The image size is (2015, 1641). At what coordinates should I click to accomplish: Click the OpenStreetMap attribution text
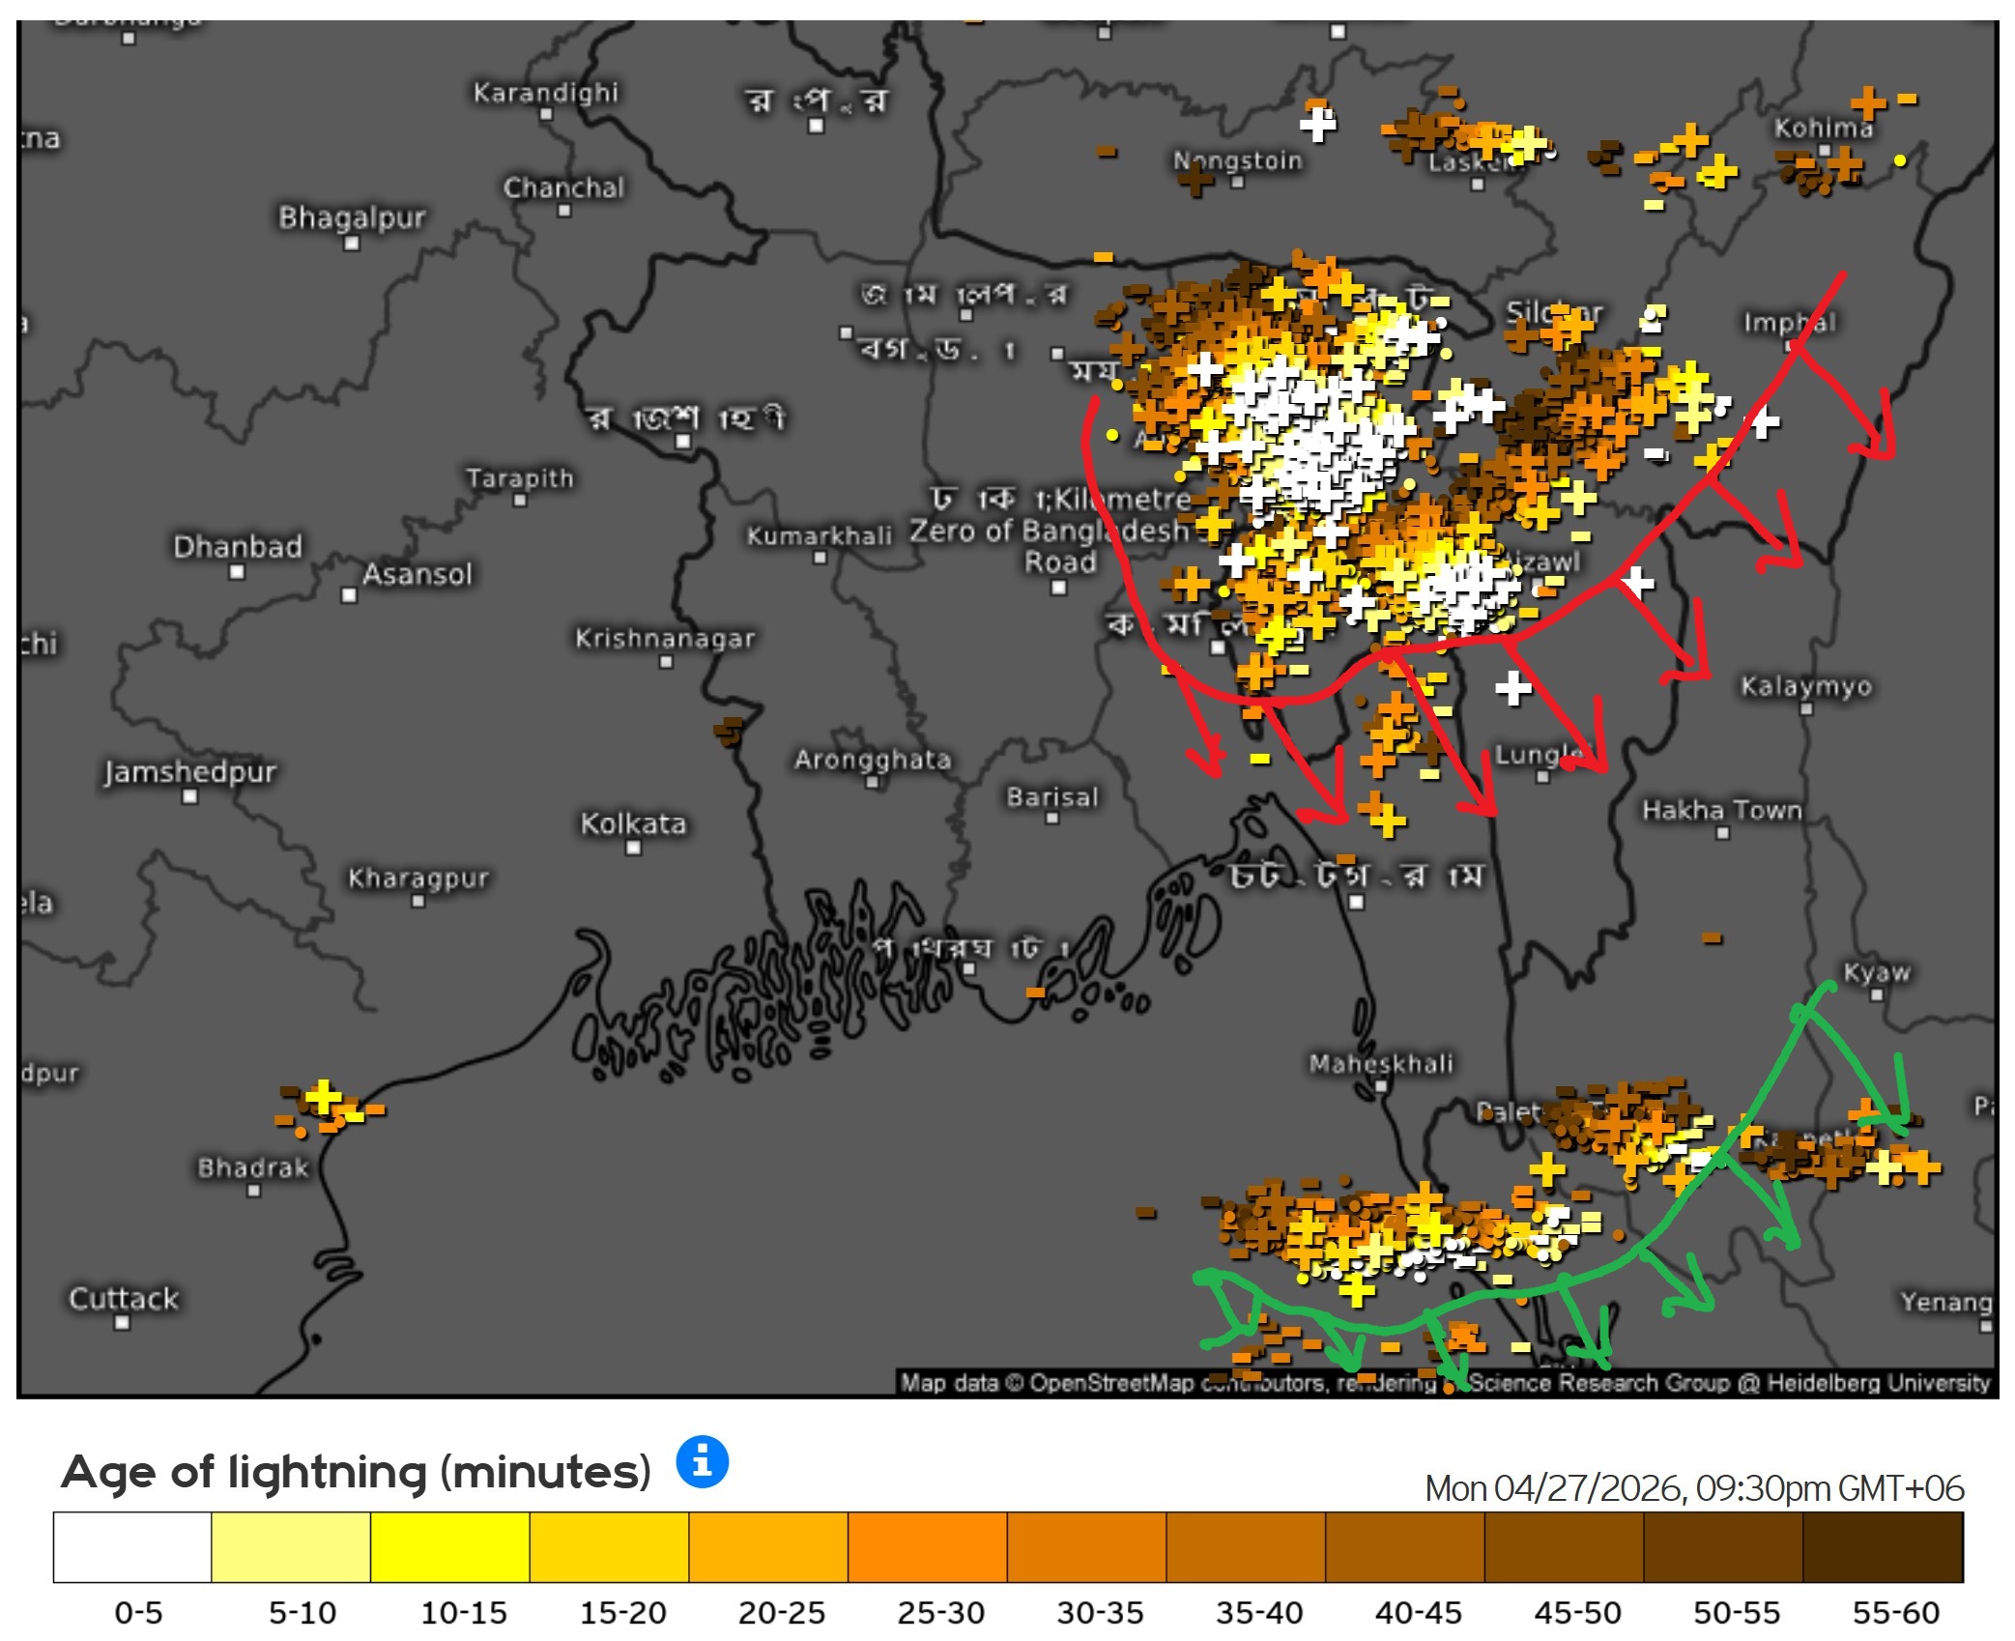1111,1383
